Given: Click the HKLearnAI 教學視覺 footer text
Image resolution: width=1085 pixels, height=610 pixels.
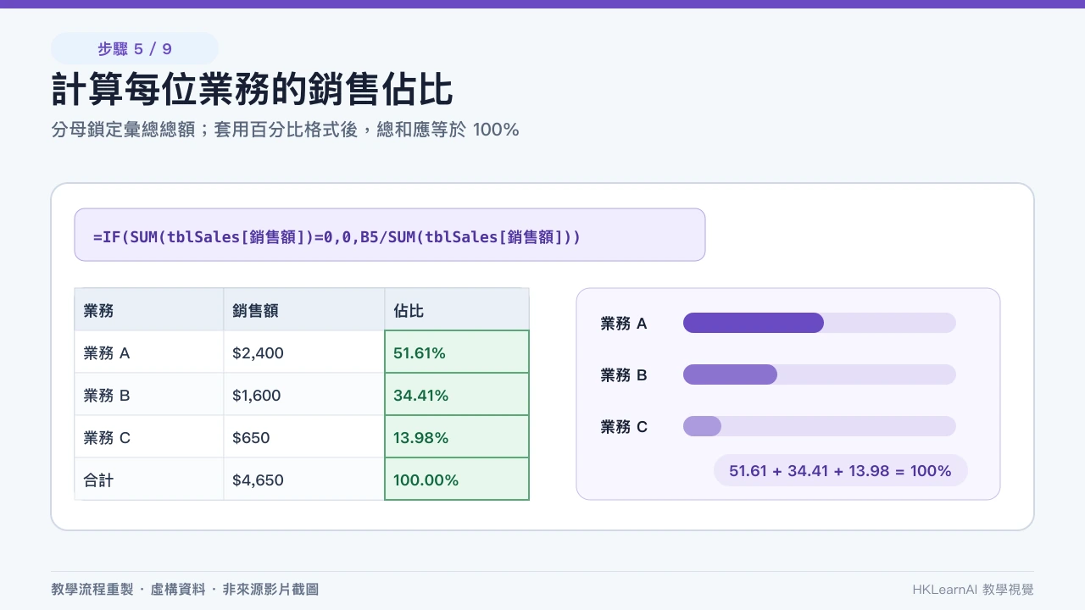Looking at the screenshot, I should point(973,589).
